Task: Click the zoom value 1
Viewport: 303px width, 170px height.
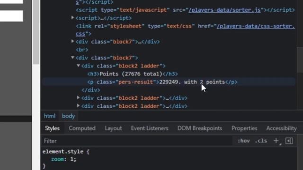Action: (71, 159)
